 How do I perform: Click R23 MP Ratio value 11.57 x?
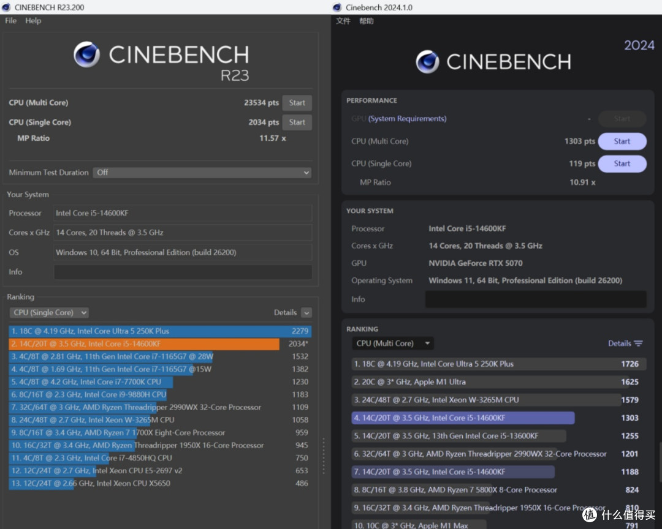[x=272, y=138]
